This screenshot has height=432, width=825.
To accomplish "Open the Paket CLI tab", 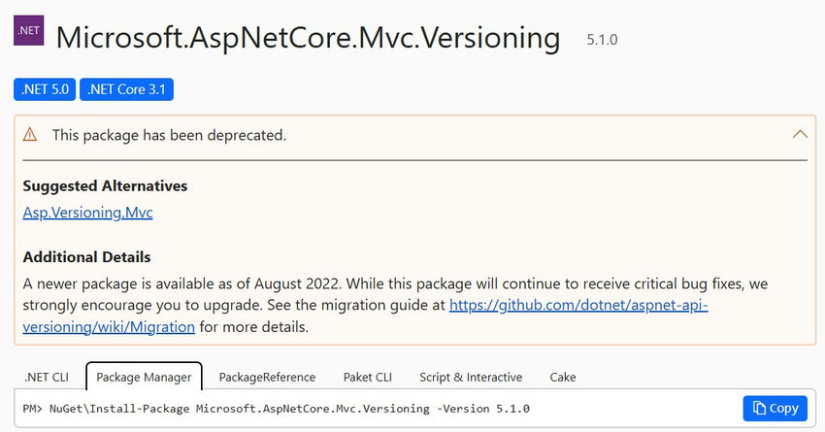I will point(368,378).
